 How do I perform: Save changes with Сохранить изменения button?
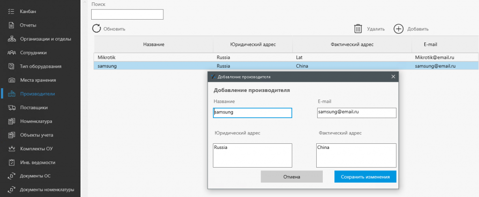pos(365,176)
